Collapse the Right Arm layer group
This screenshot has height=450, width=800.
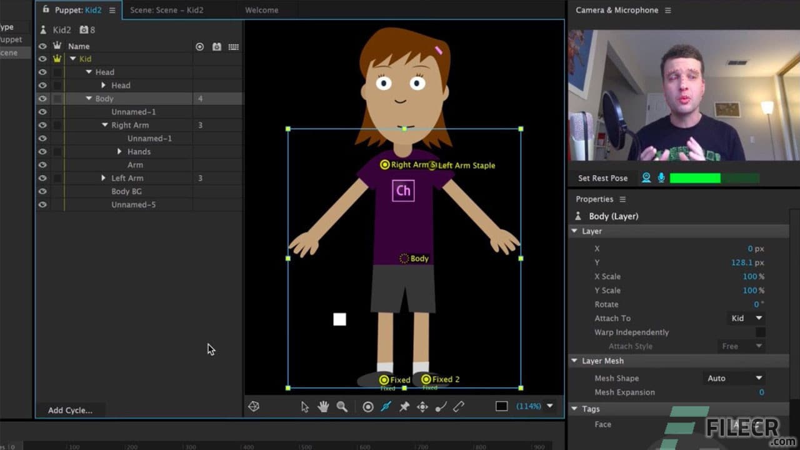[106, 125]
